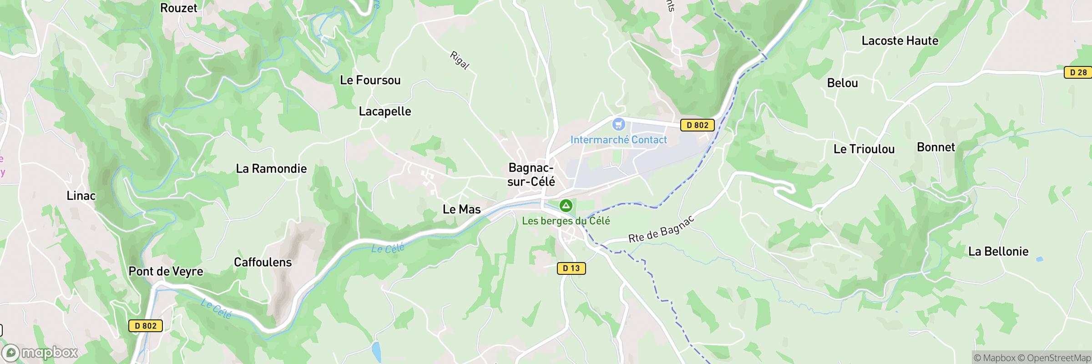
Task: Click the Mapbox logo
Action: click(x=40, y=353)
